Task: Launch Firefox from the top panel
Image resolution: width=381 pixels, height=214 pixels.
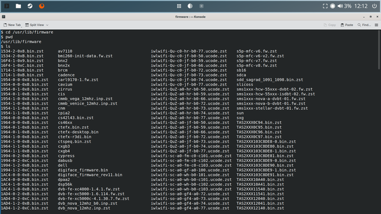Action: (x=42, y=6)
